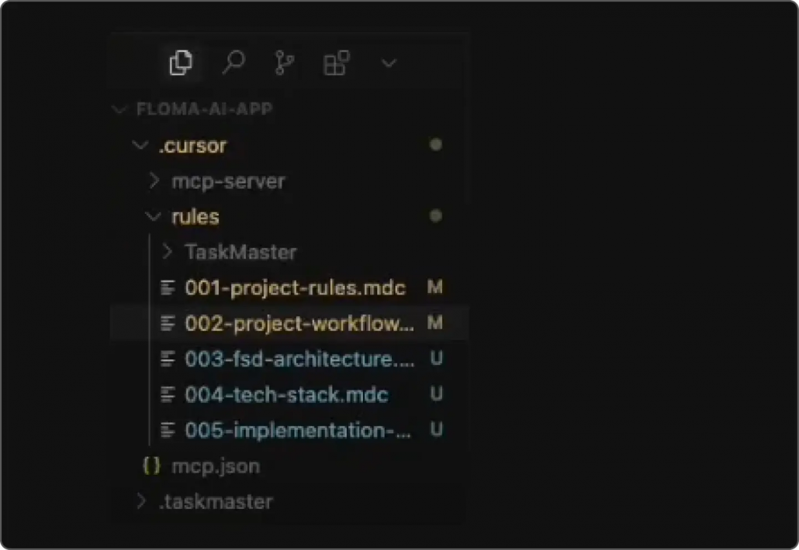Viewport: 799px width, 550px height.
Task: Open the Extensions blocks icon
Action: pos(337,63)
